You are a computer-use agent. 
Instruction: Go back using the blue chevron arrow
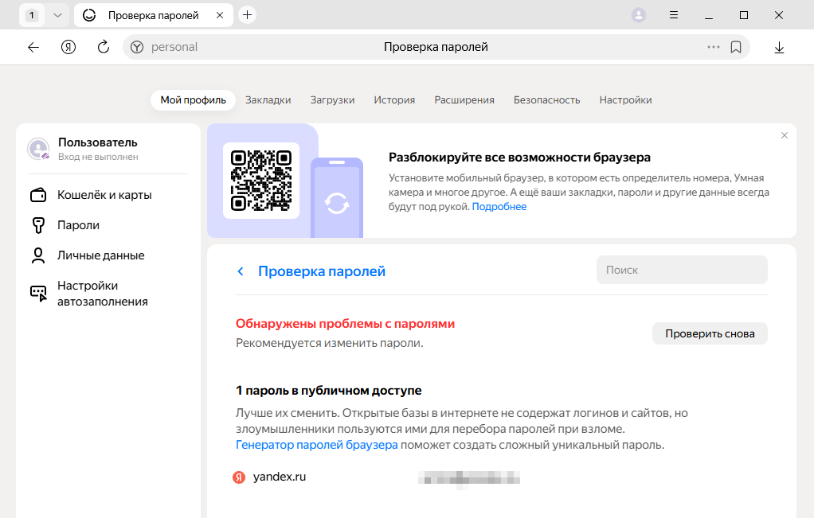click(x=241, y=271)
